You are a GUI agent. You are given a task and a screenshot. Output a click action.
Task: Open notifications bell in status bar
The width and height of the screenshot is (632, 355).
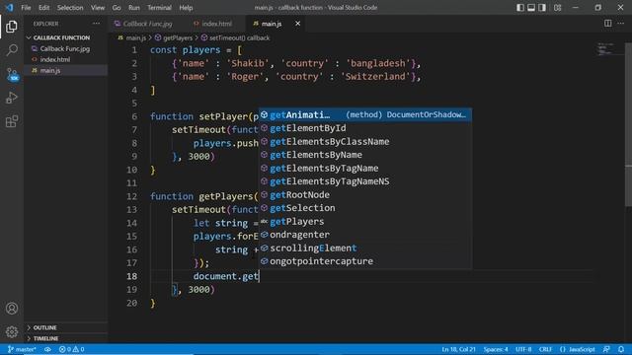621,349
